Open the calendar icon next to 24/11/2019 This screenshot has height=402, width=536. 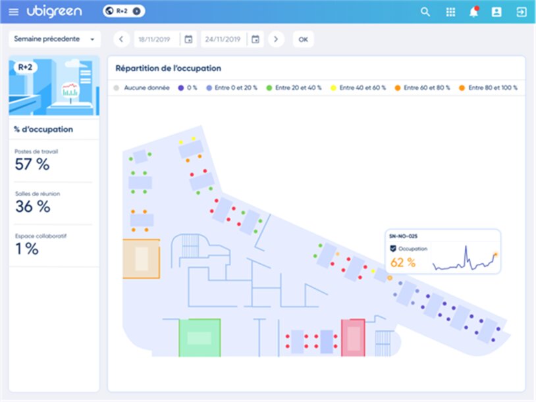coord(255,39)
